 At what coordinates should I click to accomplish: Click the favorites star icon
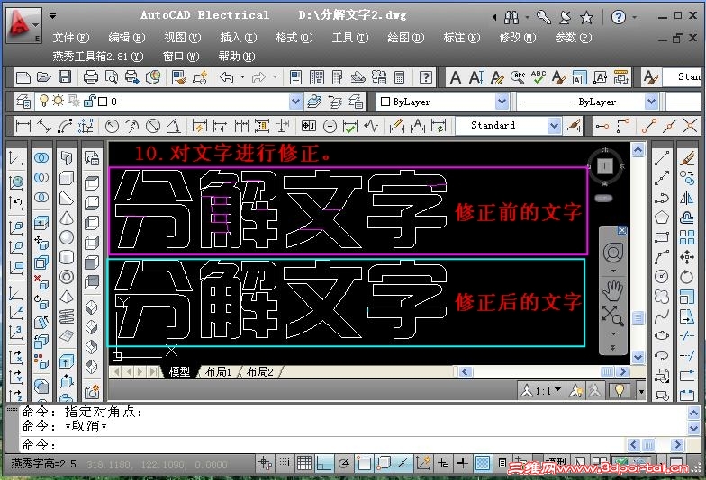(586, 18)
